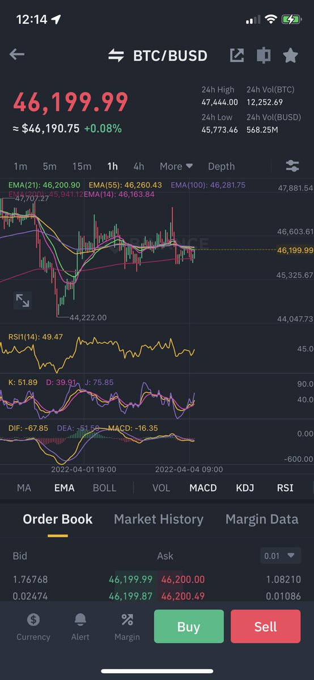Tap the bid price 46,199.87

click(130, 597)
